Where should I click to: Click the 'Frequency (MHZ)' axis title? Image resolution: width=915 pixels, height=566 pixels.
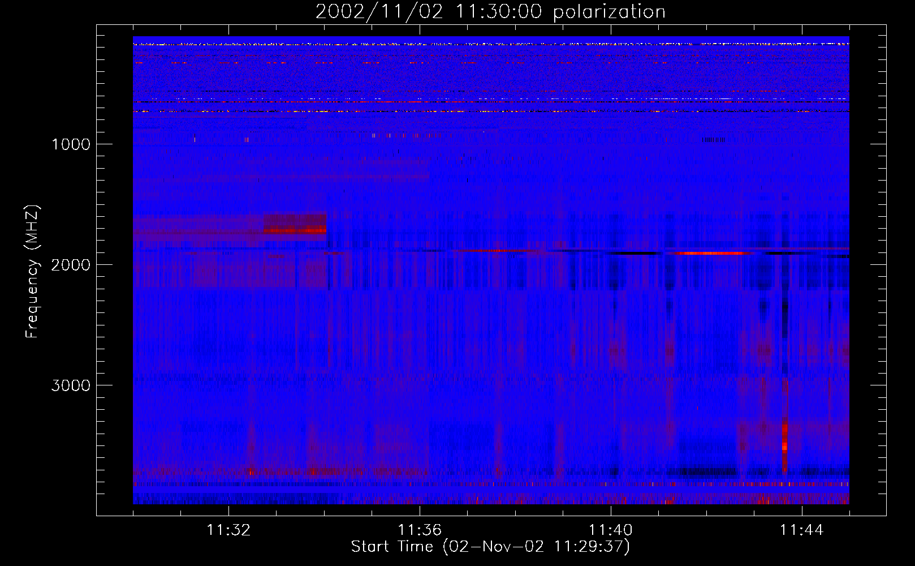[32, 272]
